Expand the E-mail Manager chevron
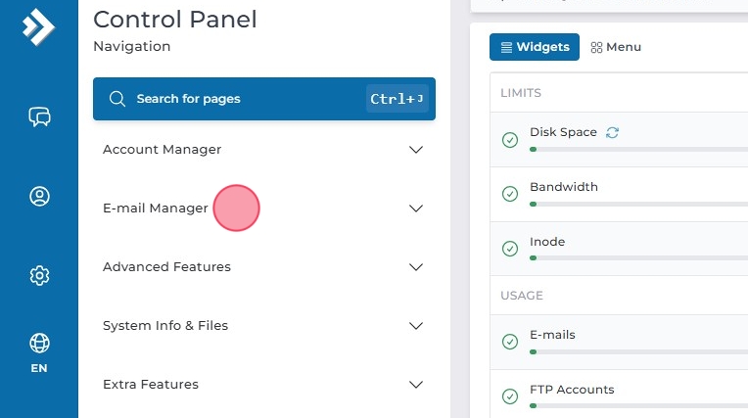The height and width of the screenshot is (418, 748). click(x=416, y=209)
